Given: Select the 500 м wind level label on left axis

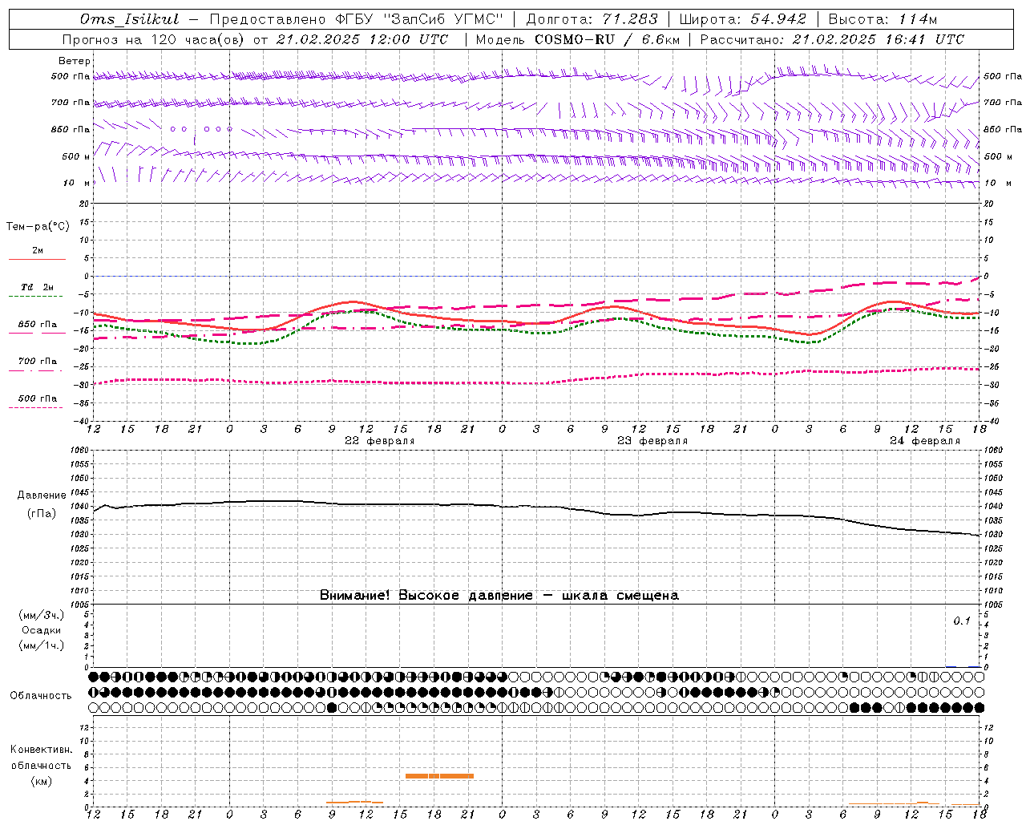Looking at the screenshot, I should click(x=76, y=156).
